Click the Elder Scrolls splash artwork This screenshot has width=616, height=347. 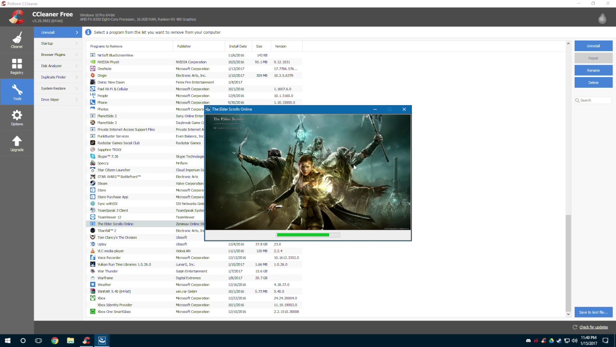coord(308,172)
